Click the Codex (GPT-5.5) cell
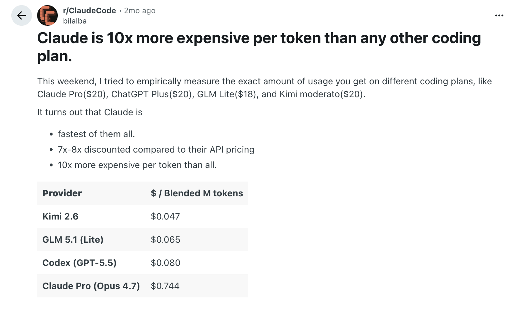This screenshot has width=517, height=309. pos(79,263)
